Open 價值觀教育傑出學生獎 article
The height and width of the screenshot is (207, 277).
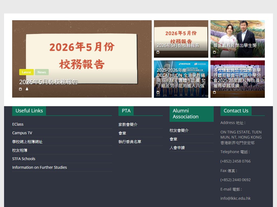[235, 45]
